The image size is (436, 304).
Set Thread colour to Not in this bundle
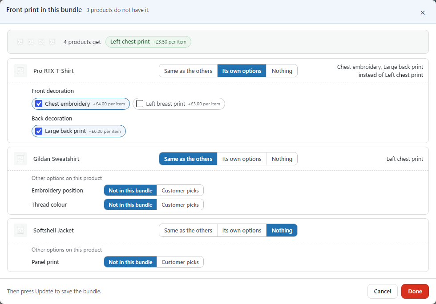pyautogui.click(x=130, y=205)
